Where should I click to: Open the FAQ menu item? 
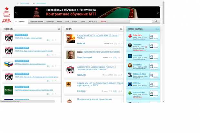(x=67, y=21)
